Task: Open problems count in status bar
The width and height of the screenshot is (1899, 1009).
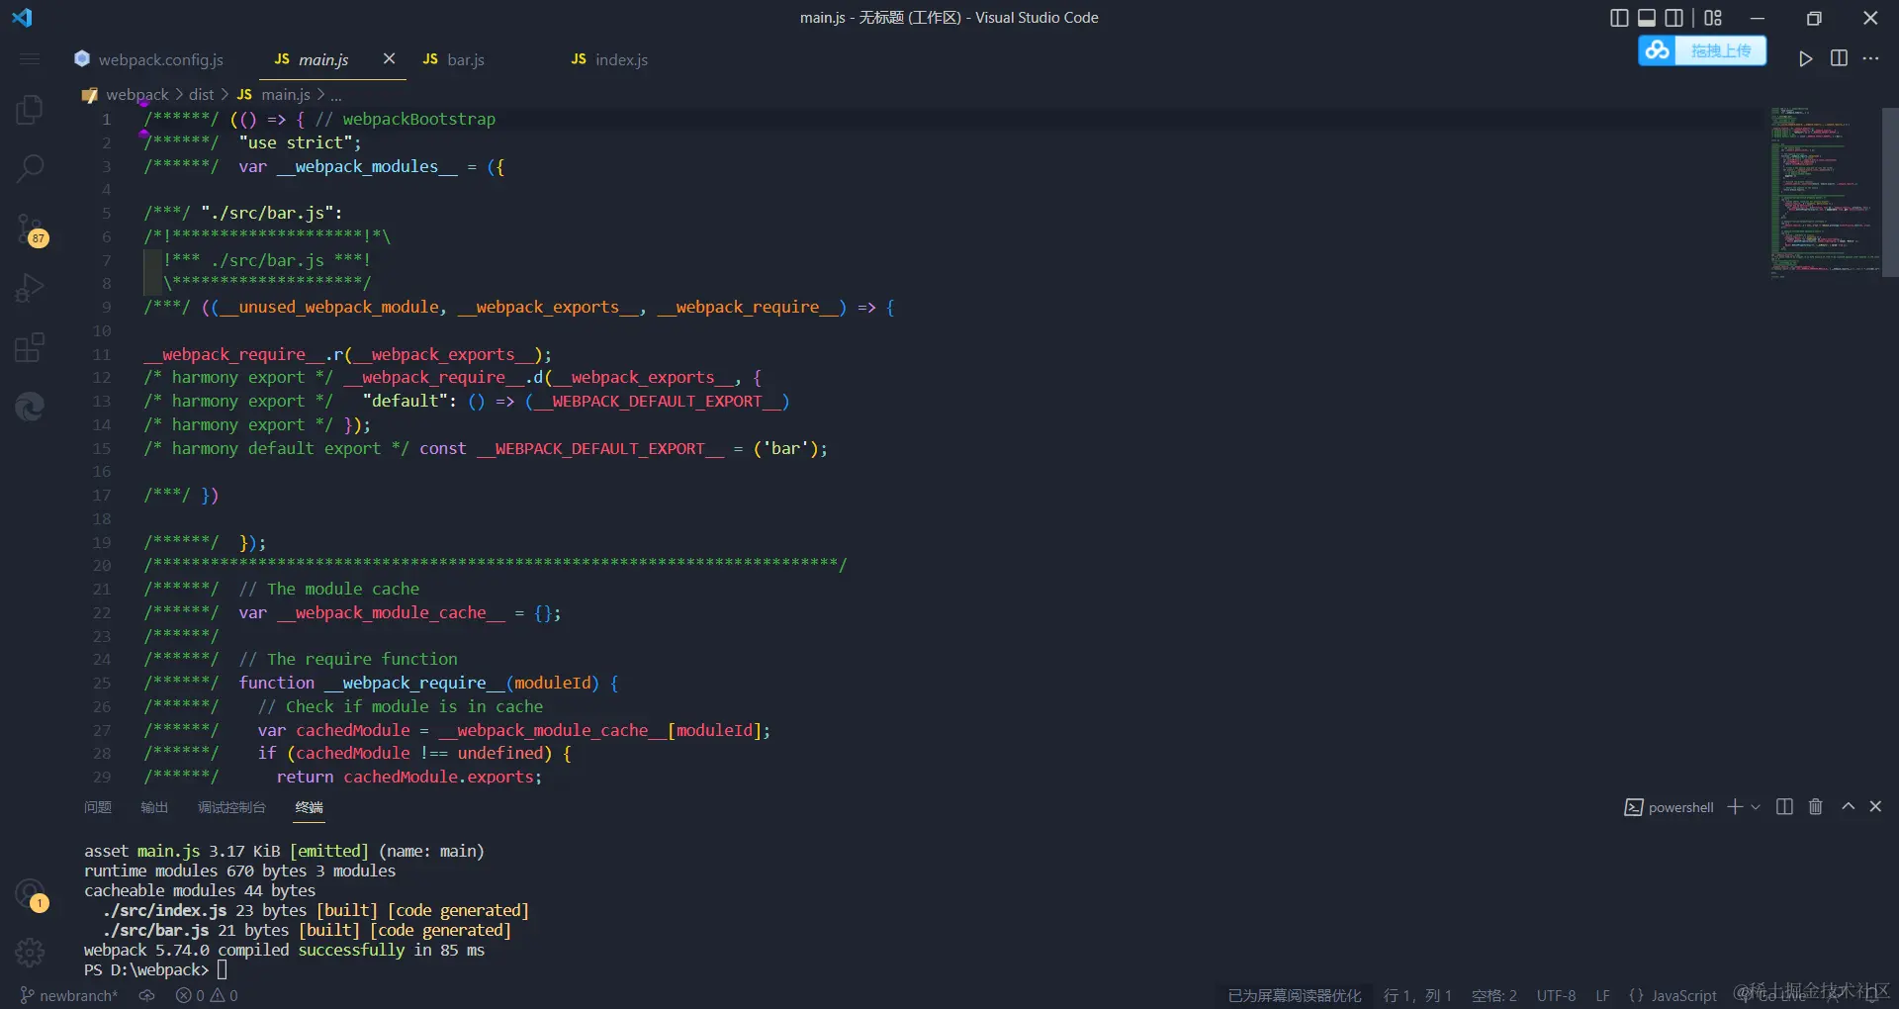Action: click(x=207, y=995)
